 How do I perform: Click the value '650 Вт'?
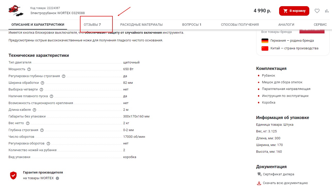[128, 69]
